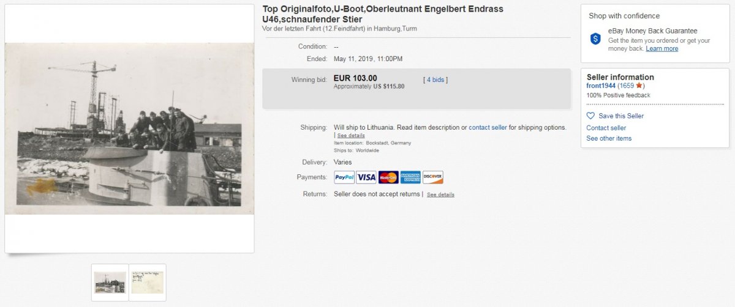Screen dimensions: 735x307
Task: Click the heart icon to save seller
Action: click(590, 116)
